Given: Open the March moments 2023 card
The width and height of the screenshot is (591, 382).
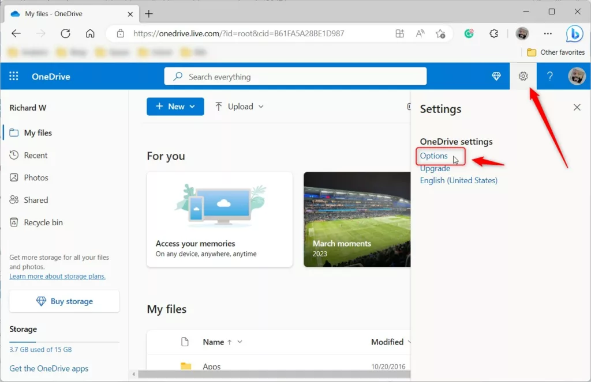Looking at the screenshot, I should click(357, 220).
